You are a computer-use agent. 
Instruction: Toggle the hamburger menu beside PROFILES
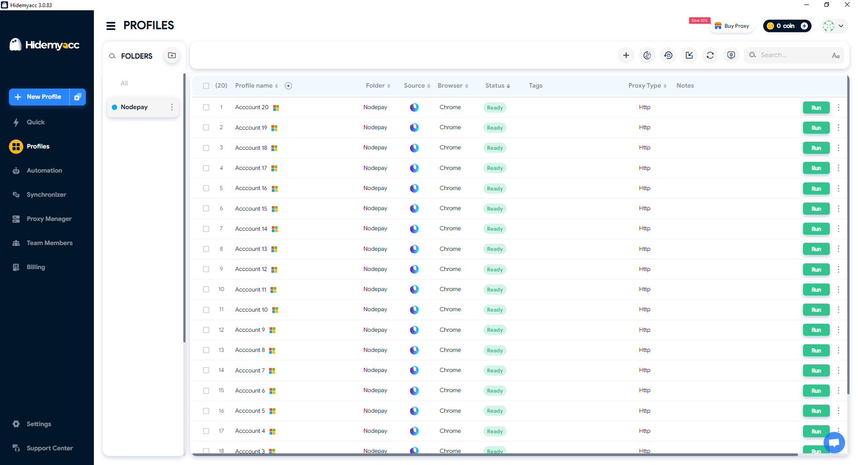point(111,26)
